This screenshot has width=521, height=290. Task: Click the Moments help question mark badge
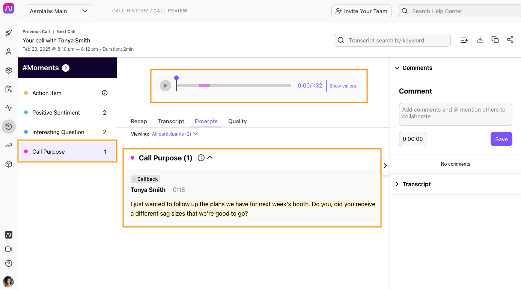66,68
